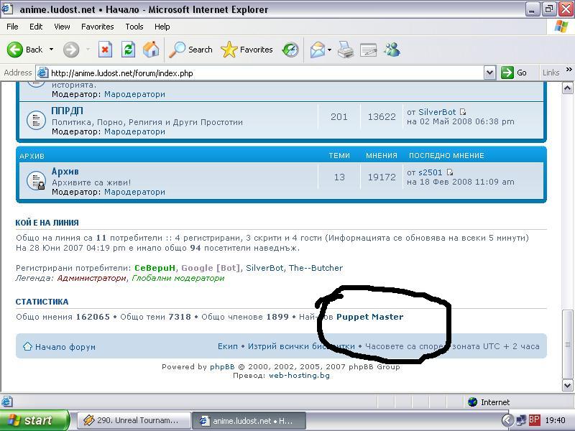The image size is (575, 431).
Task: Click the vertical scrollbar thumb
Action: (x=567, y=344)
